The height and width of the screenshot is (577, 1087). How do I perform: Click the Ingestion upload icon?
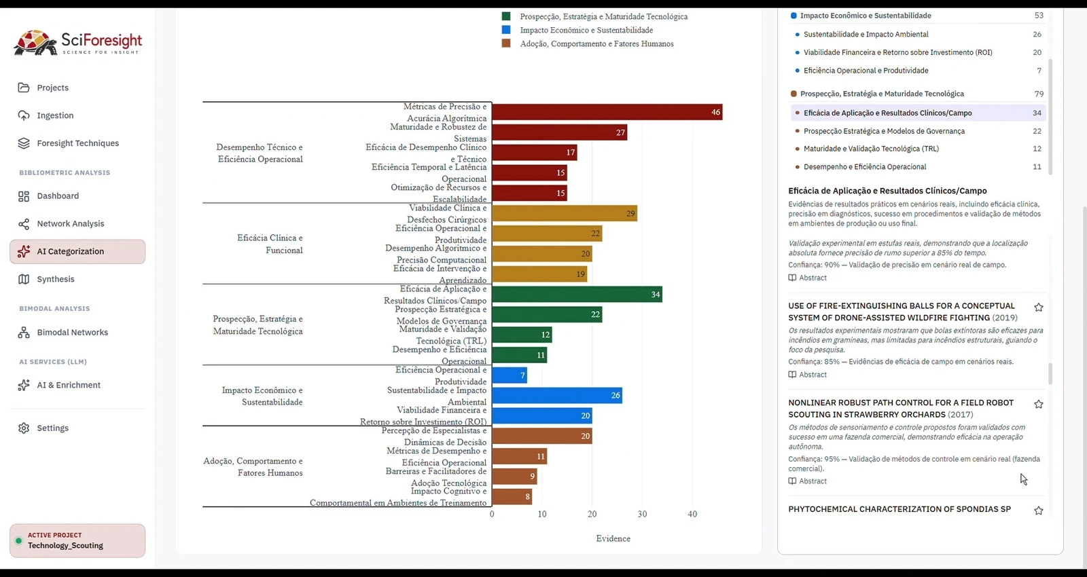[x=24, y=115]
